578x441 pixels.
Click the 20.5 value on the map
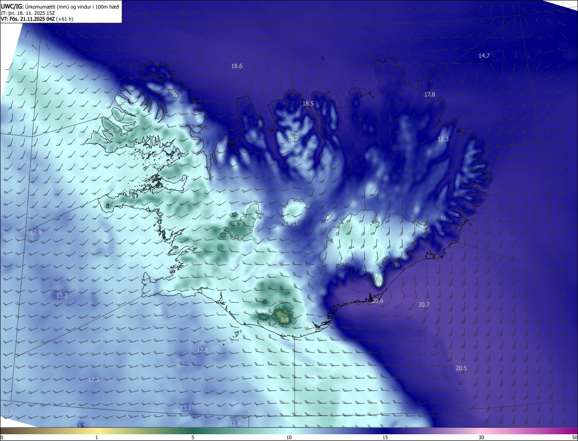[461, 368]
